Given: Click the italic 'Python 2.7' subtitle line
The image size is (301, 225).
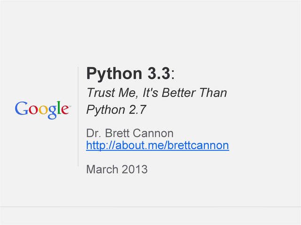Looking at the screenshot, I should click(x=117, y=111).
